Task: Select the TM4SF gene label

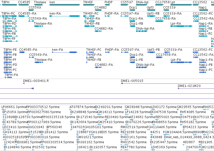Action: click(88, 2)
